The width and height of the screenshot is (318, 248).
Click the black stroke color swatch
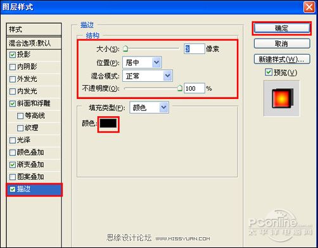(x=108, y=123)
